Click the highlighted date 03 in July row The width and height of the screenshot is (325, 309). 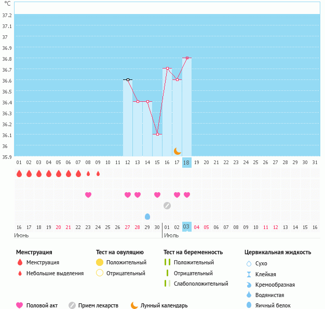(187, 227)
